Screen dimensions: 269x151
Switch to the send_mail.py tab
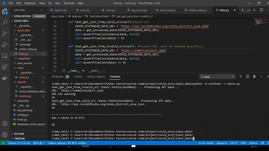166,10
